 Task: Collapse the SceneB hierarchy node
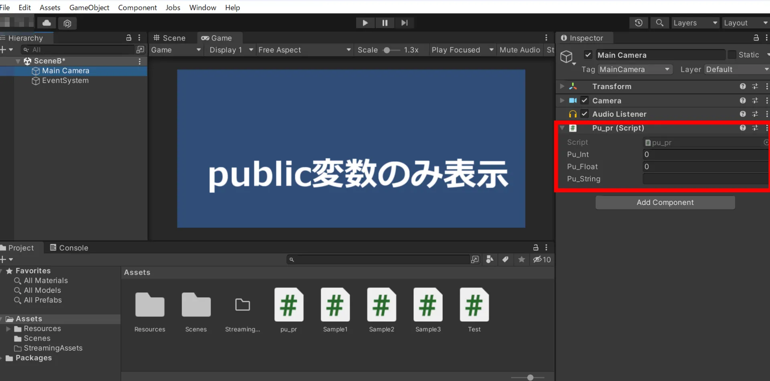tap(18, 61)
